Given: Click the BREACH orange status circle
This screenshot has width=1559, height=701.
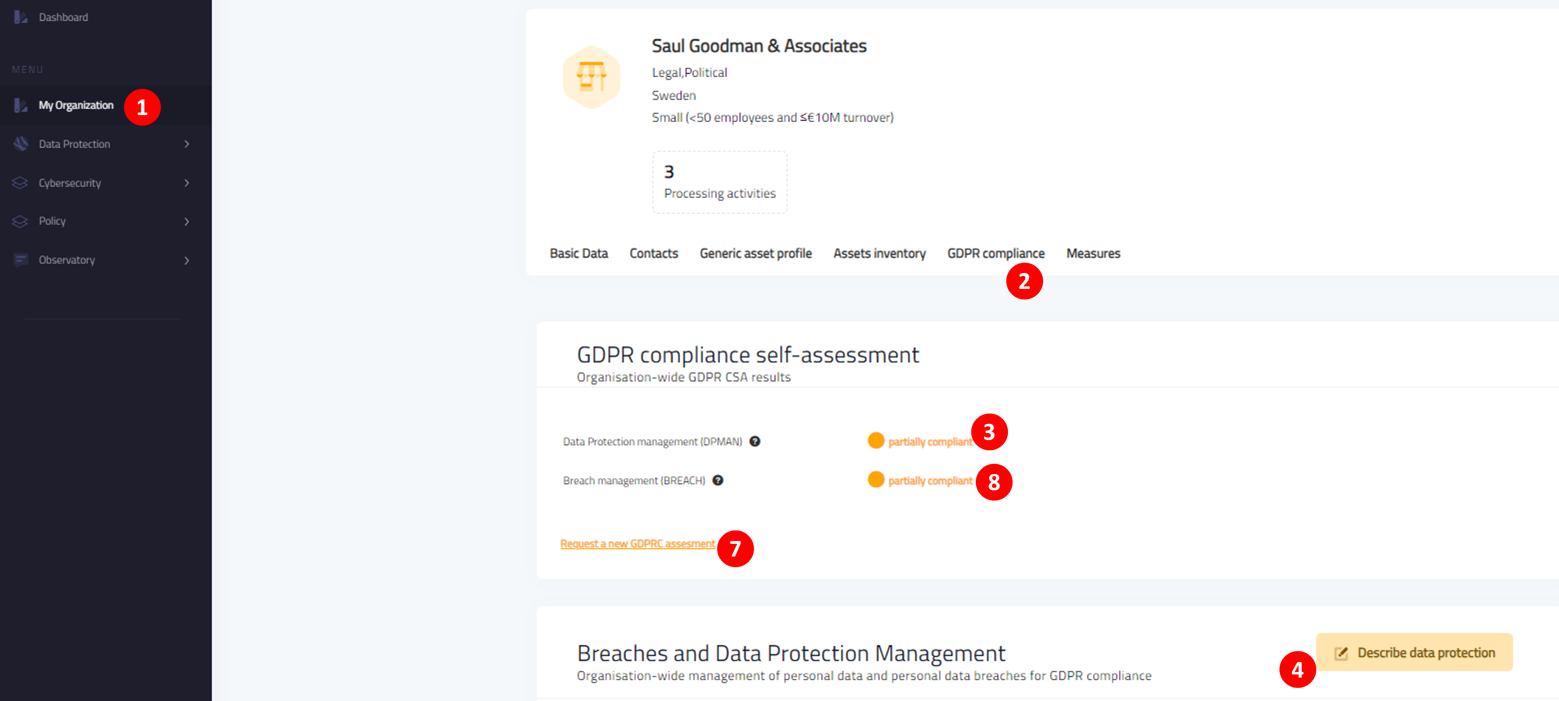Looking at the screenshot, I should (876, 479).
